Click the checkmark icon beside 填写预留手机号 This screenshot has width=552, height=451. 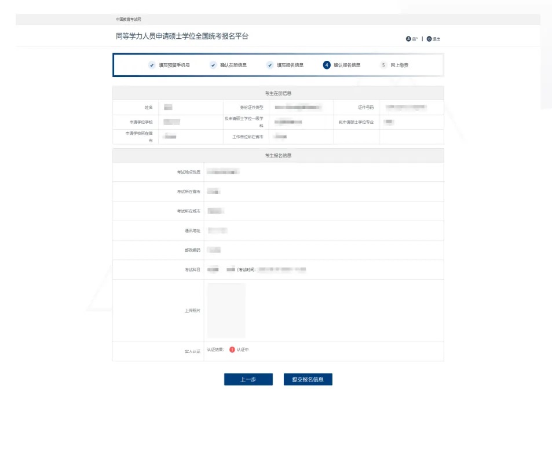(x=152, y=65)
